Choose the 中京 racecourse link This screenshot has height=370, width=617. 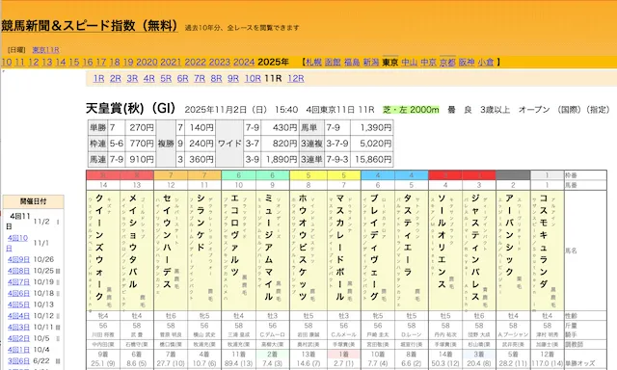click(428, 62)
